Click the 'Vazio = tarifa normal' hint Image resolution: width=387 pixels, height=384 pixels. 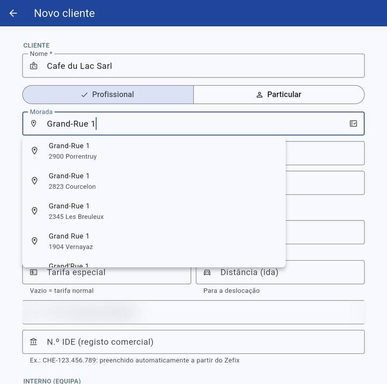[62, 290]
